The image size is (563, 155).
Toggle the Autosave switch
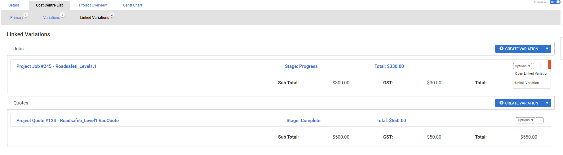coord(555,2)
